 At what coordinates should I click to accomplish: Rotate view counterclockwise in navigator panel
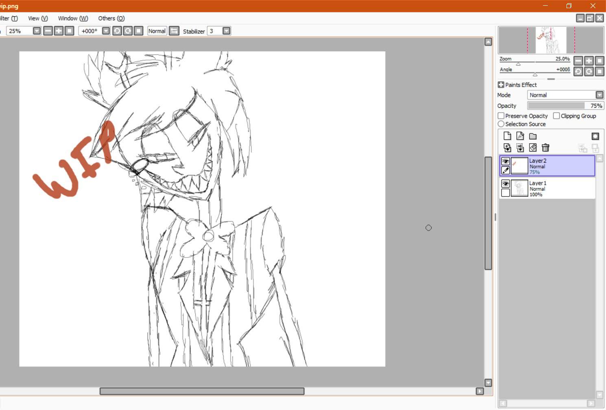(578, 72)
